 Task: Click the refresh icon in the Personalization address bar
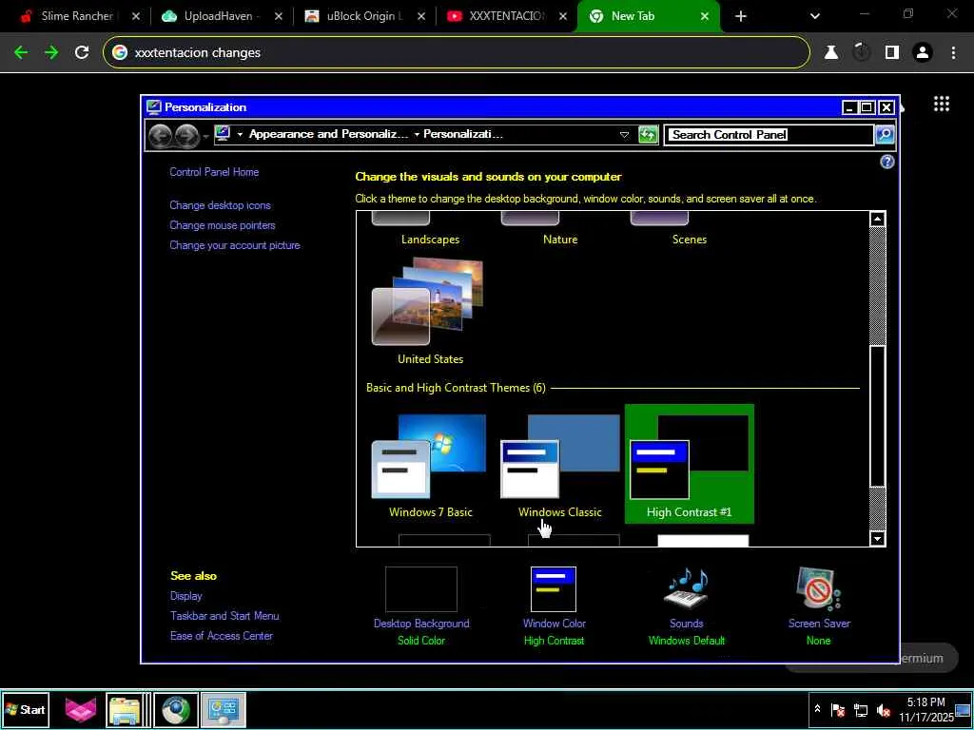[x=648, y=134]
